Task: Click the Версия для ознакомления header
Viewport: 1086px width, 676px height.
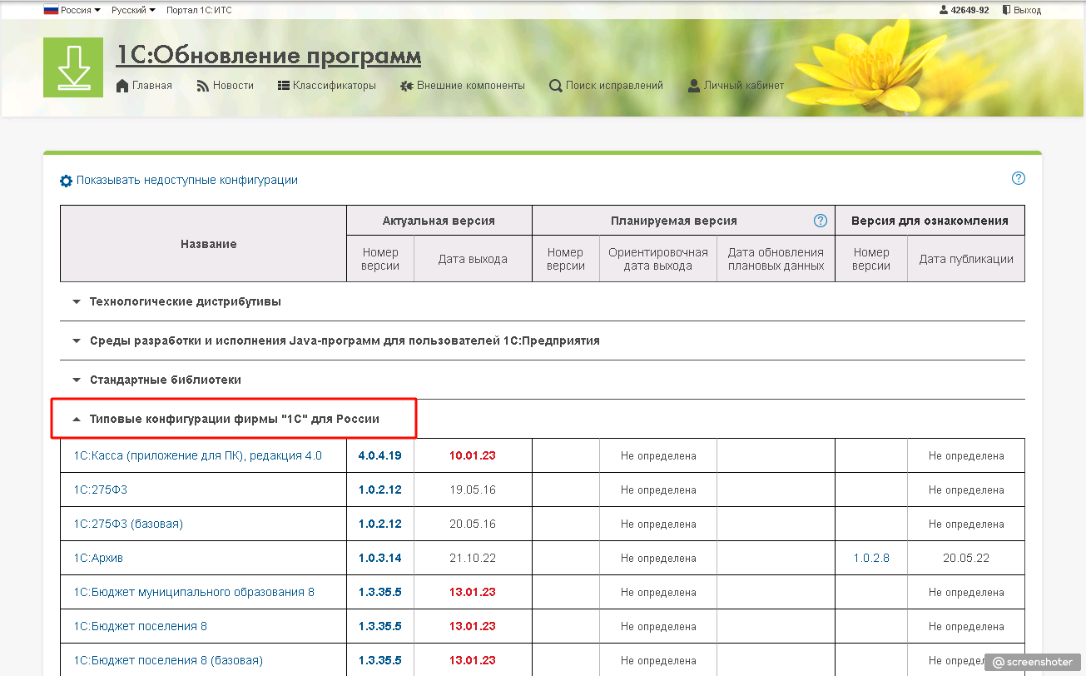Action: point(930,221)
